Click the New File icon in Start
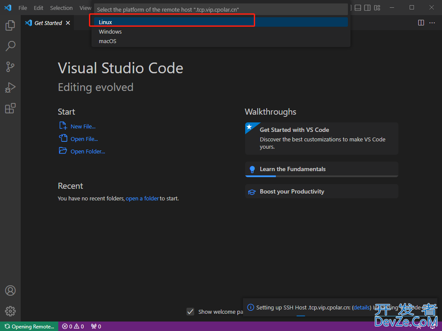 pos(63,126)
